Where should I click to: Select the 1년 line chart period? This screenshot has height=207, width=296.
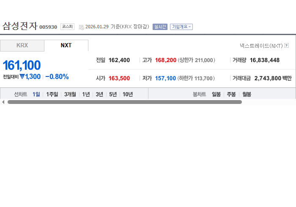tap(86, 94)
